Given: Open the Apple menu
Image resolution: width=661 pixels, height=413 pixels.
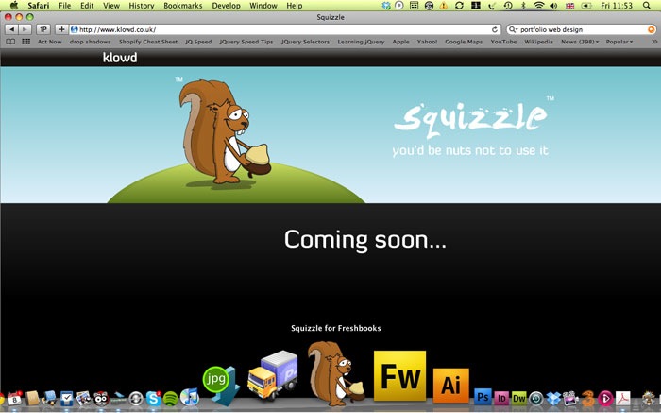Looking at the screenshot, I should coord(14,6).
